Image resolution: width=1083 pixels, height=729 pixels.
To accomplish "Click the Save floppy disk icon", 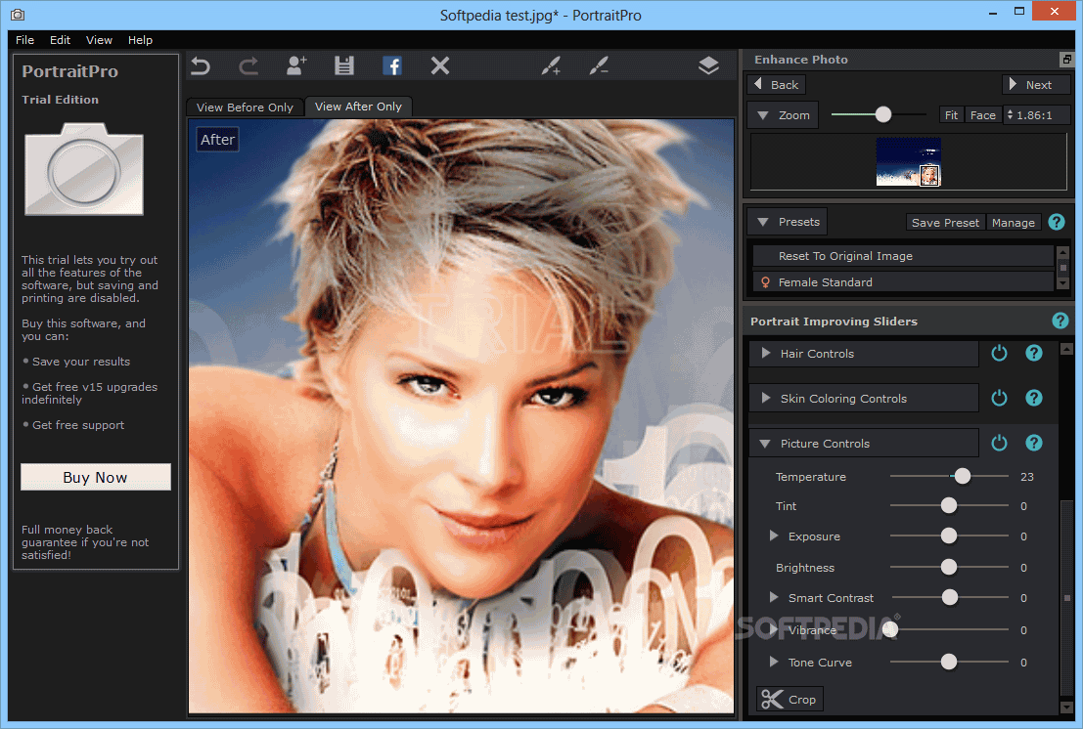I will coord(344,66).
